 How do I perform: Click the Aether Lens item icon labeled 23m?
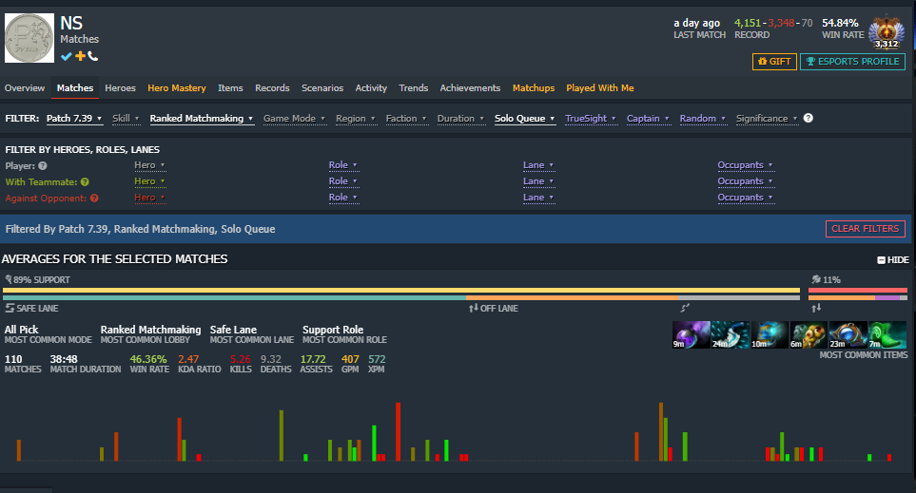(848, 335)
